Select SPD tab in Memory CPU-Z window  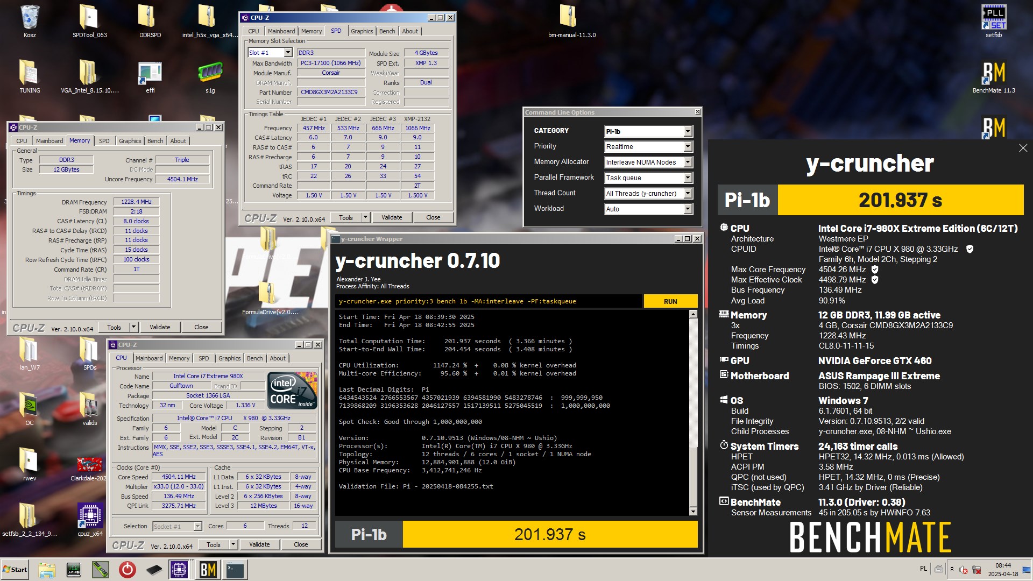coord(104,141)
